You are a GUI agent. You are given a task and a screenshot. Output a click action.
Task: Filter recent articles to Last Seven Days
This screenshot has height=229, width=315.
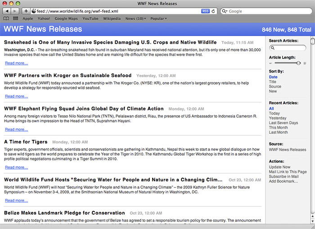[283, 123]
